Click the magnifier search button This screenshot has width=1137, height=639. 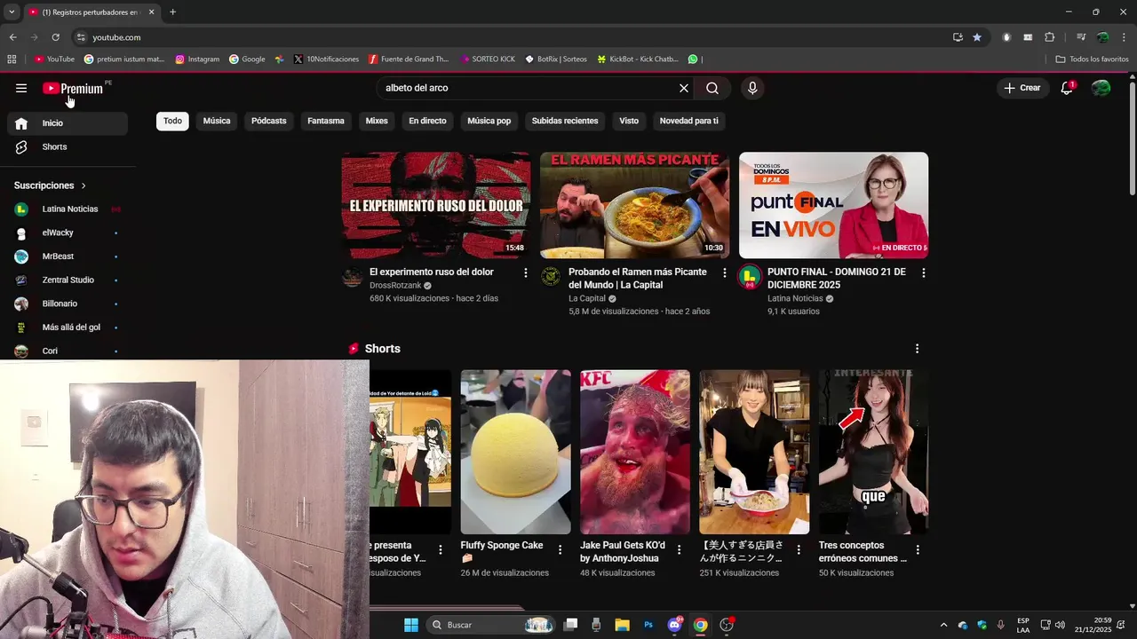click(x=712, y=88)
